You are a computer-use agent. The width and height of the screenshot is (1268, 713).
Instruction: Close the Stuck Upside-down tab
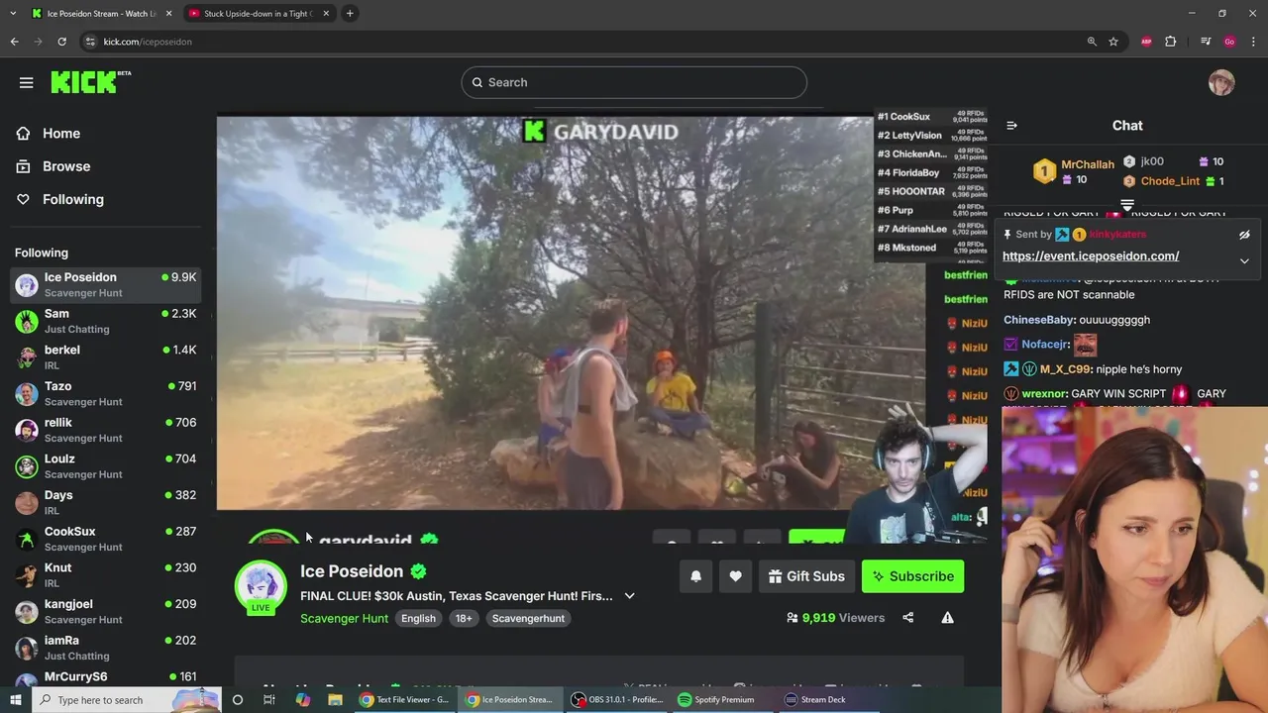[326, 13]
